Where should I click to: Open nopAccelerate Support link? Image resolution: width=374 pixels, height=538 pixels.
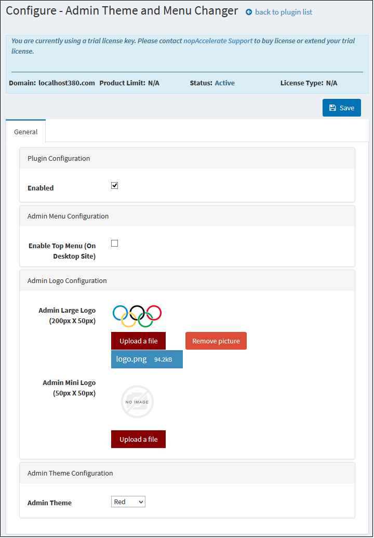click(x=218, y=41)
